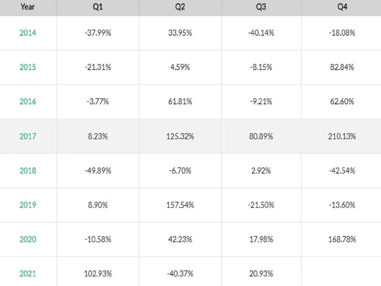Image resolution: width=381 pixels, height=286 pixels.
Task: Click the 102.93% cell for 2021 Q1
Action: 98,274
